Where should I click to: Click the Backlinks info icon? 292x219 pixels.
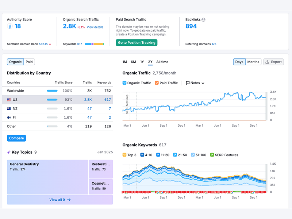pos(203,20)
